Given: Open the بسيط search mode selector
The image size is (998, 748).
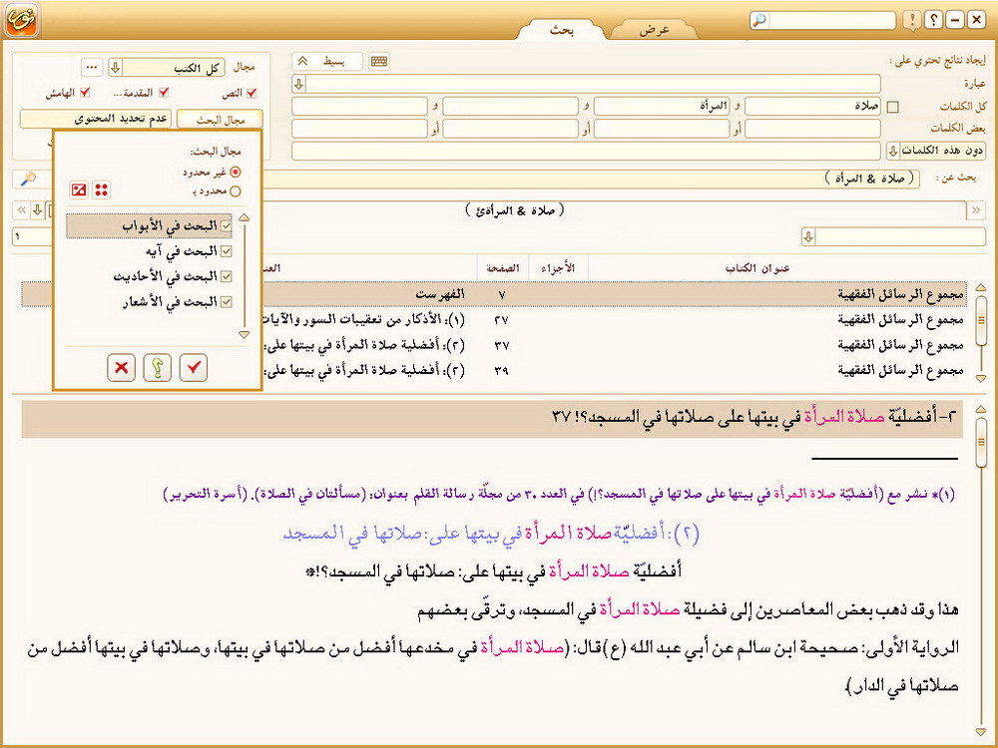Looking at the screenshot, I should (x=327, y=62).
